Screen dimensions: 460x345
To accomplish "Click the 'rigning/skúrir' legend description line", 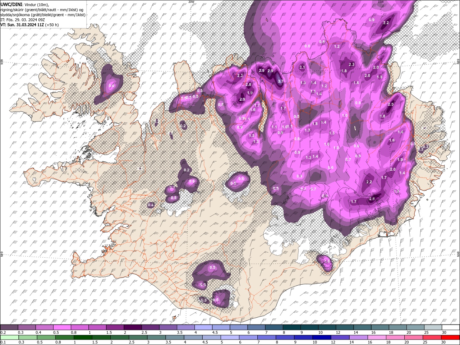I will [42, 10].
